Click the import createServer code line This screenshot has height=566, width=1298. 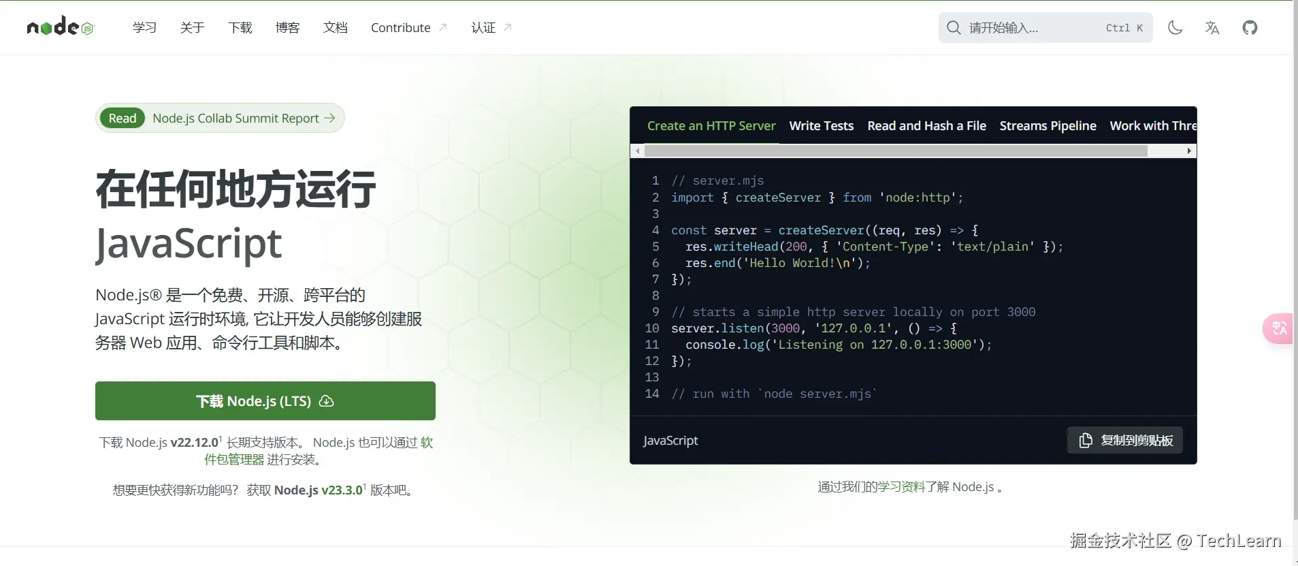click(x=817, y=198)
